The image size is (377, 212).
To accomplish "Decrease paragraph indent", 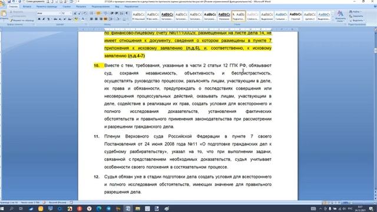I will click(112, 14).
